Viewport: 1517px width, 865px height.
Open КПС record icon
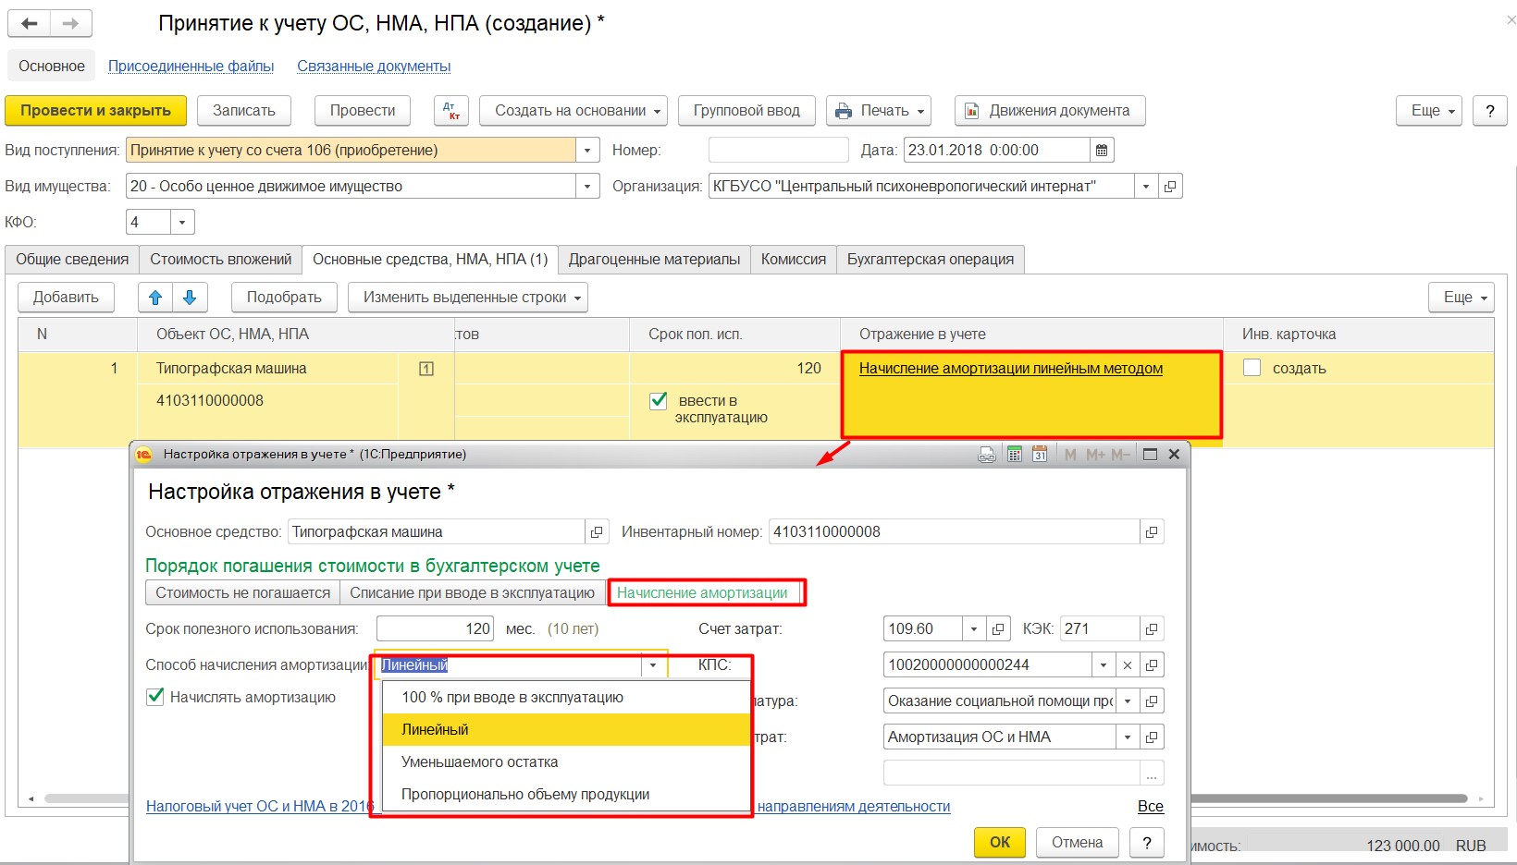tap(1152, 665)
